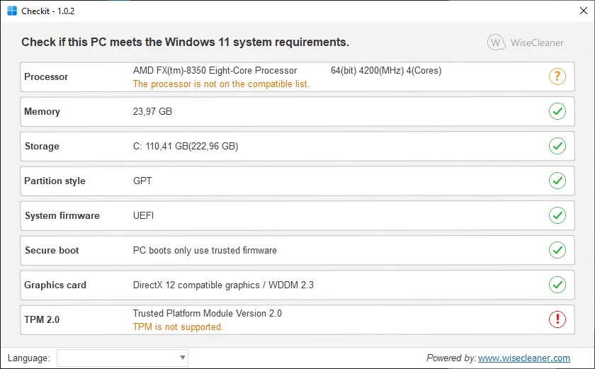This screenshot has width=595, height=369.
Task: Click the System firmware green check icon
Action: 557,215
